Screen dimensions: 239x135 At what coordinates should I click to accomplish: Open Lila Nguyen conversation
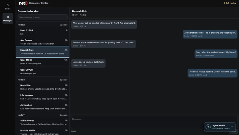42,97
